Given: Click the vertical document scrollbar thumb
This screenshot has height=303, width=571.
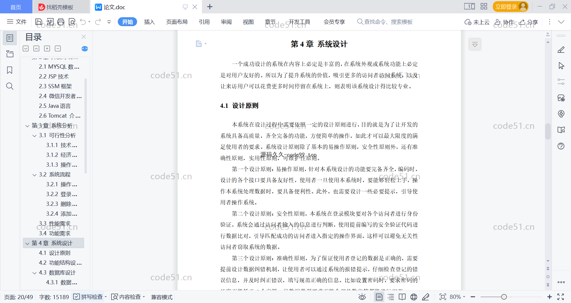Looking at the screenshot, I should [548, 131].
